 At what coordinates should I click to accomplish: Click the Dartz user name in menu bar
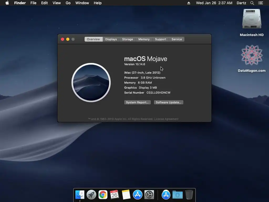pyautogui.click(x=241, y=3)
